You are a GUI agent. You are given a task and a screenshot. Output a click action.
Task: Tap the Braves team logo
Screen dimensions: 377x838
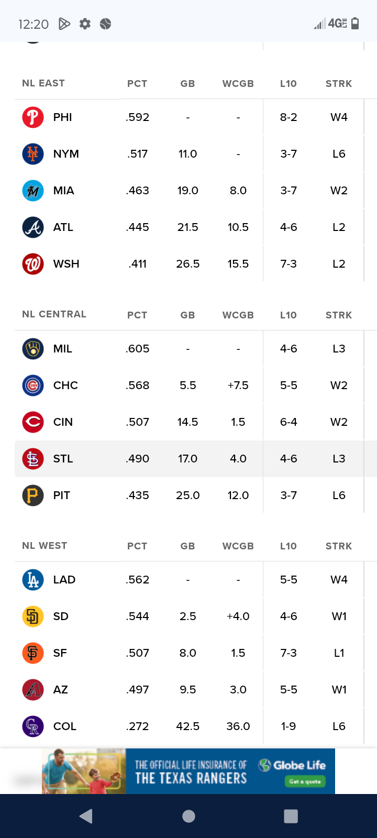[x=32, y=227]
